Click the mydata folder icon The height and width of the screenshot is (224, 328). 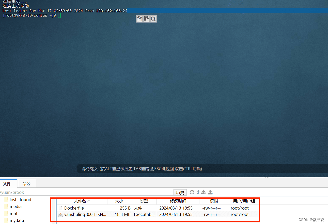[x=6, y=220]
